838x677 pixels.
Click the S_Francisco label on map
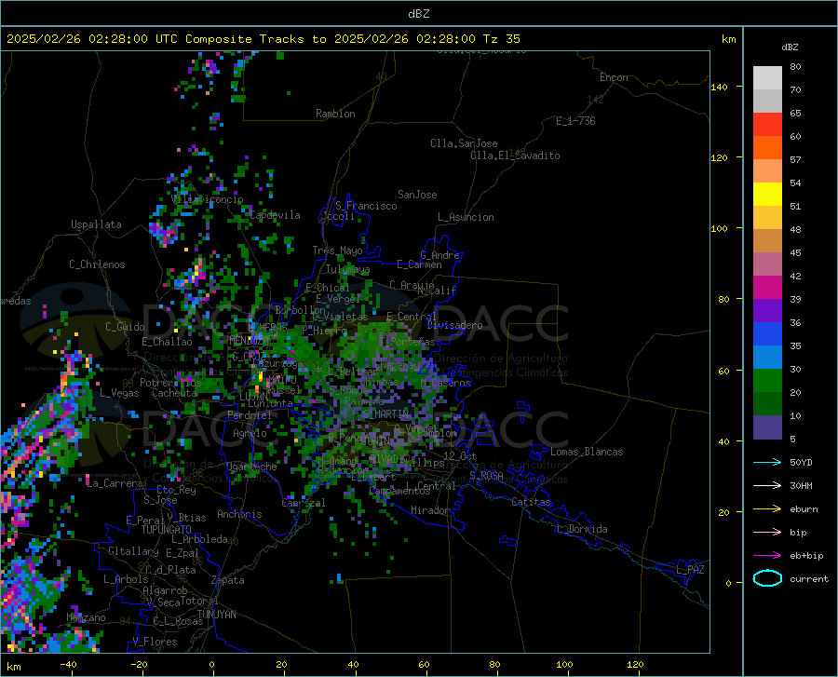click(x=366, y=206)
